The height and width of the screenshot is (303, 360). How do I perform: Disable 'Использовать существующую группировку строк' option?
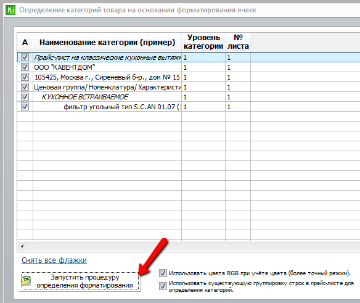[x=163, y=286]
